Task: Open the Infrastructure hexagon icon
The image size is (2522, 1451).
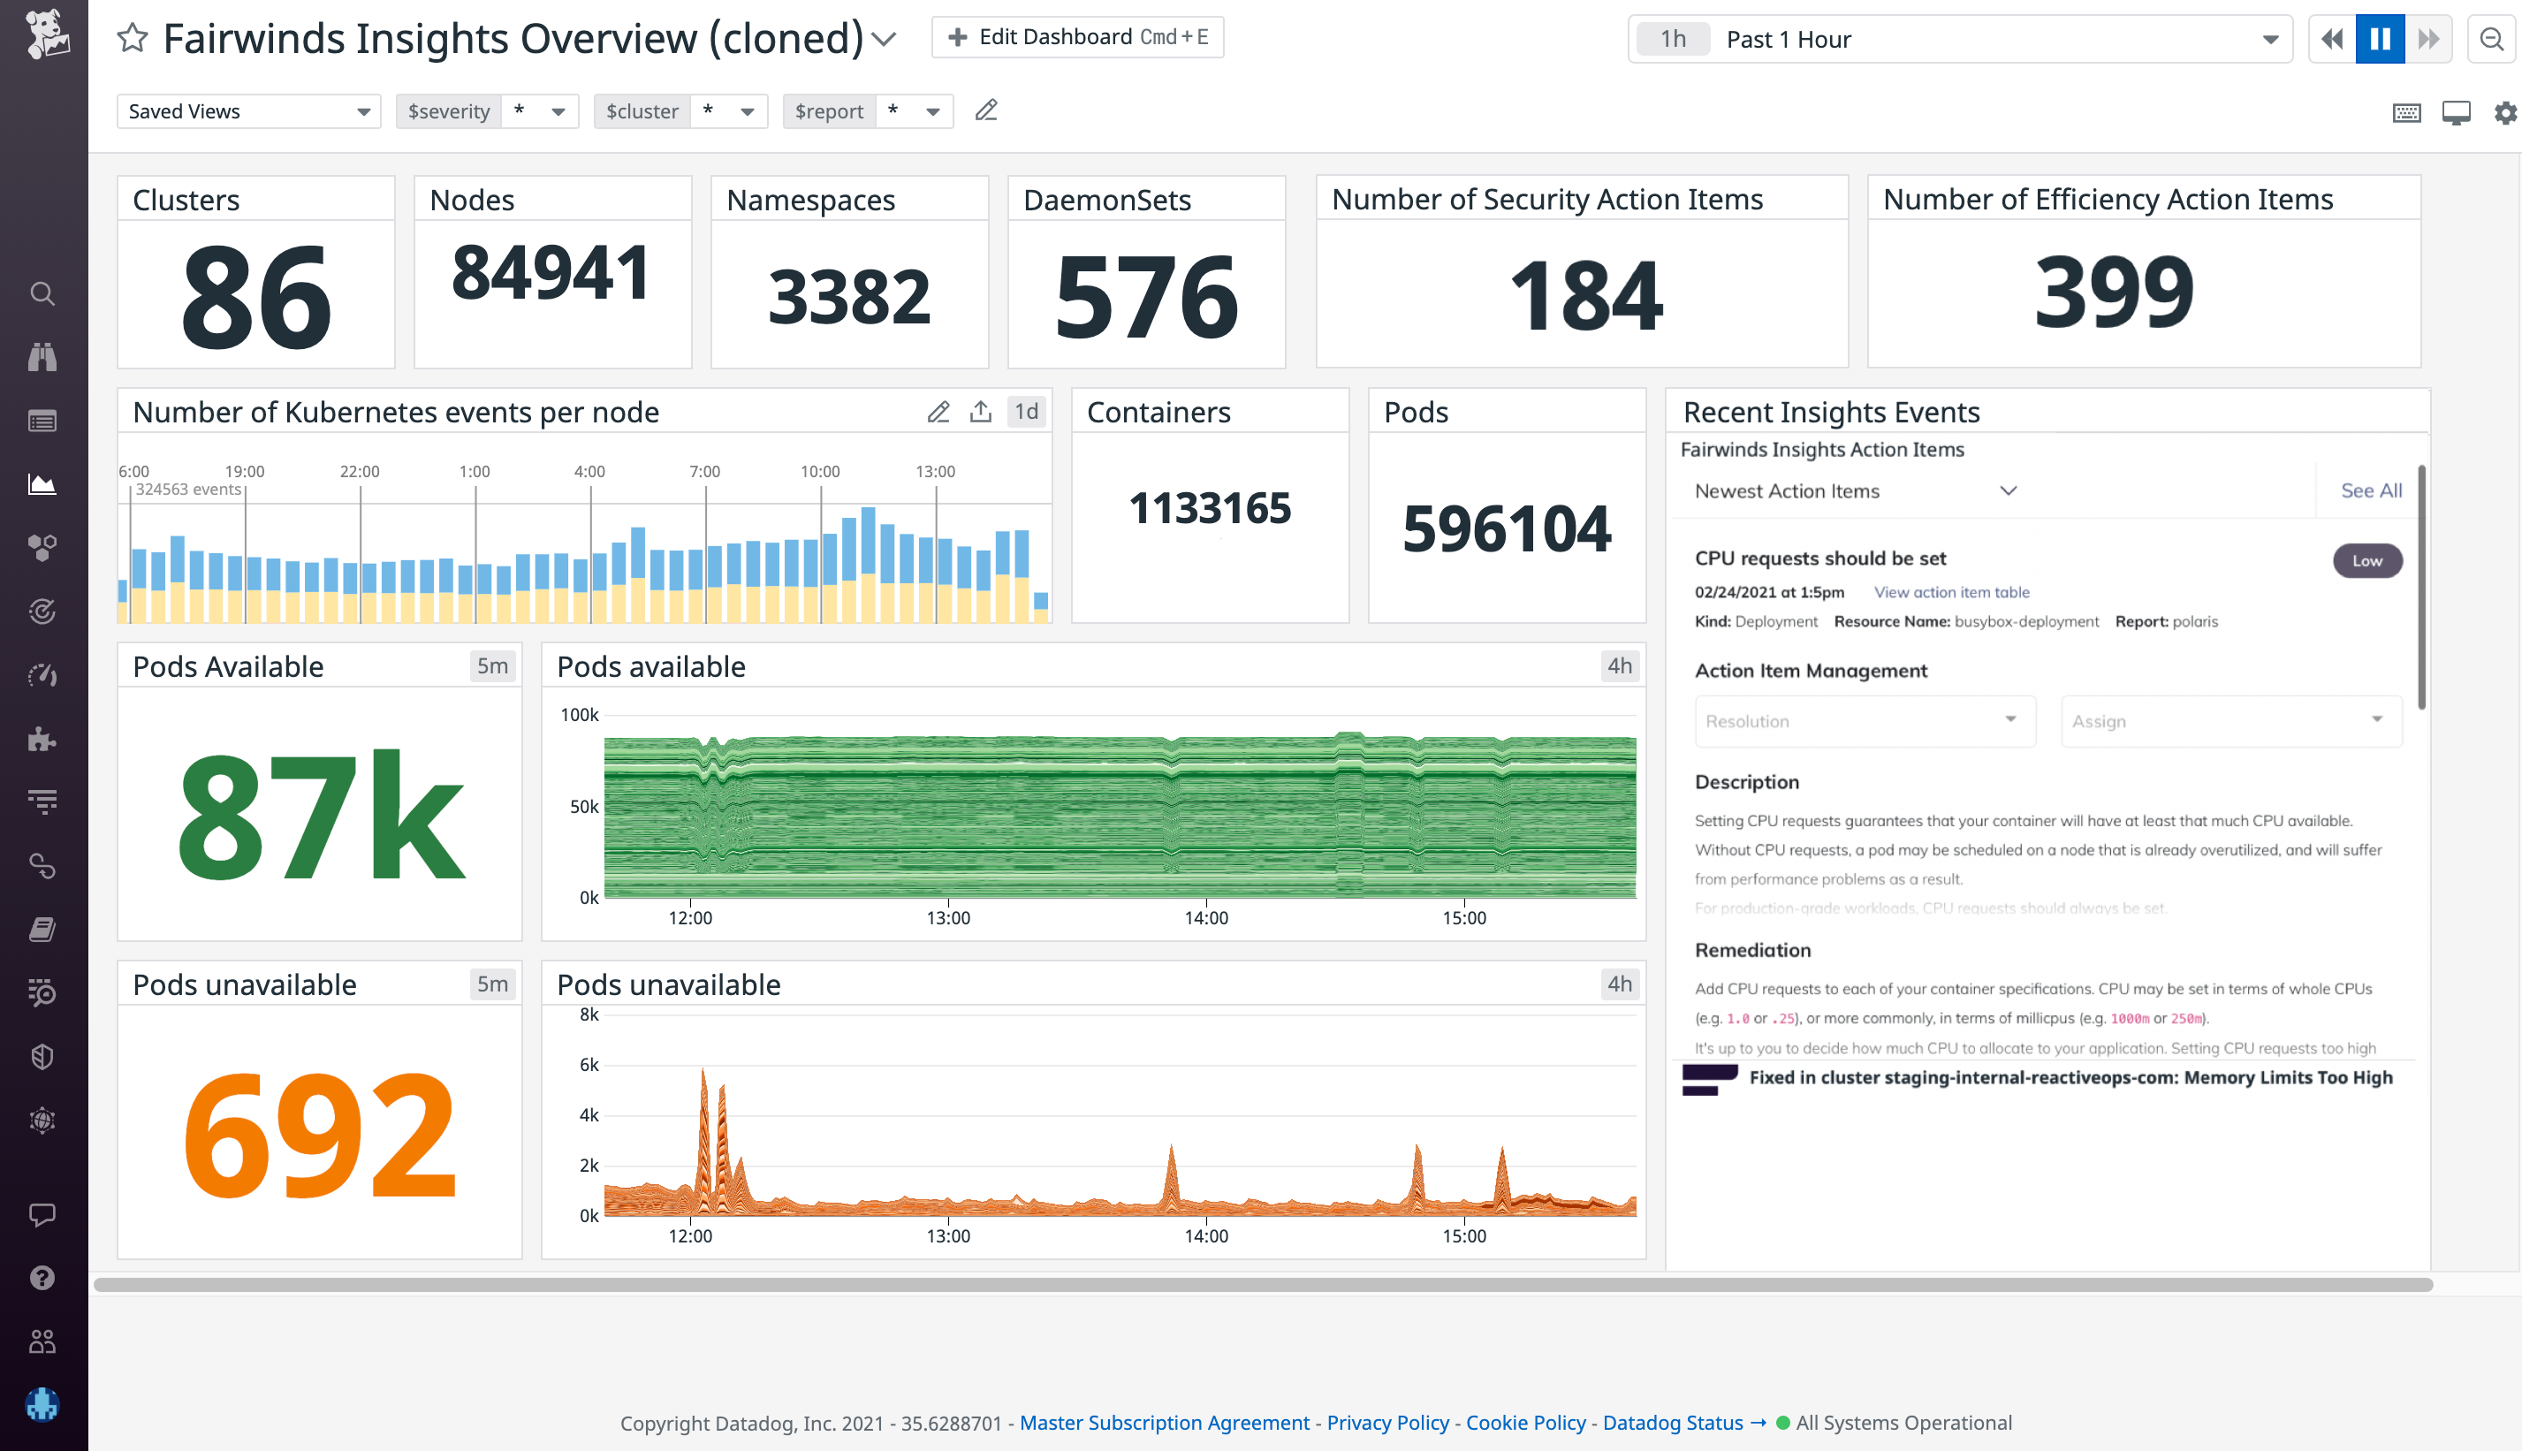Action: [x=42, y=546]
